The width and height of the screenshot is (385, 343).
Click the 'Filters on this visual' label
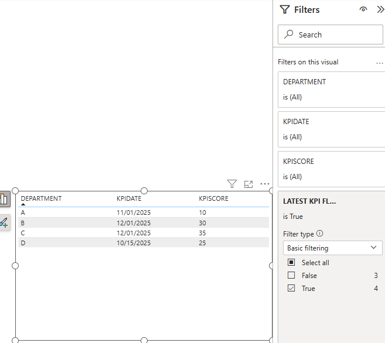(308, 62)
